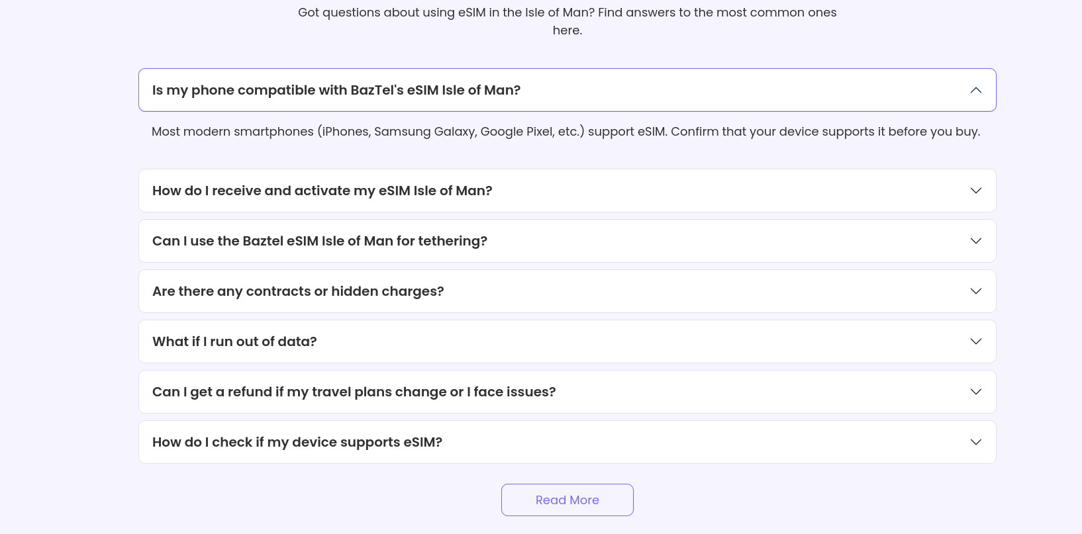
Task: Click the word 'here.' below the intro line
Action: 567,30
